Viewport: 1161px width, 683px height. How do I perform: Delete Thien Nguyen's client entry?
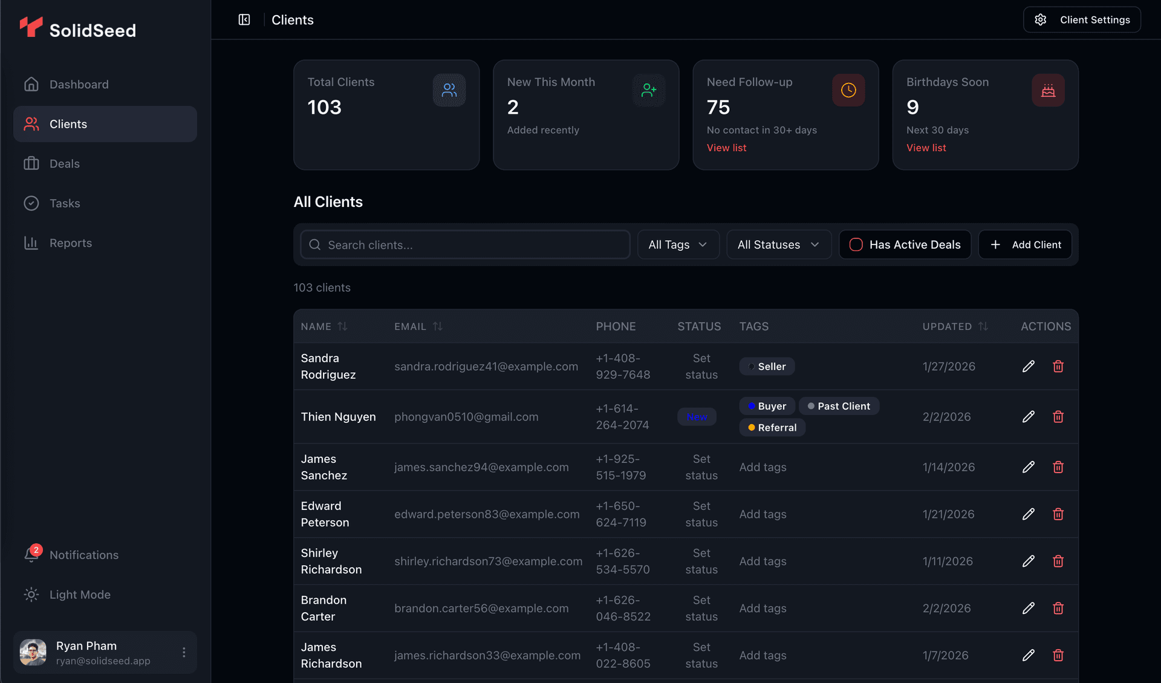click(x=1058, y=417)
